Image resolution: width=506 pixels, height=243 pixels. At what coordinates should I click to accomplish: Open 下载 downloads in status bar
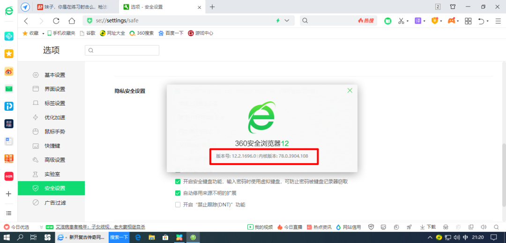(x=428, y=227)
